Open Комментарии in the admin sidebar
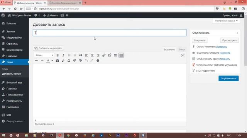247x138 pixels. 14,50
